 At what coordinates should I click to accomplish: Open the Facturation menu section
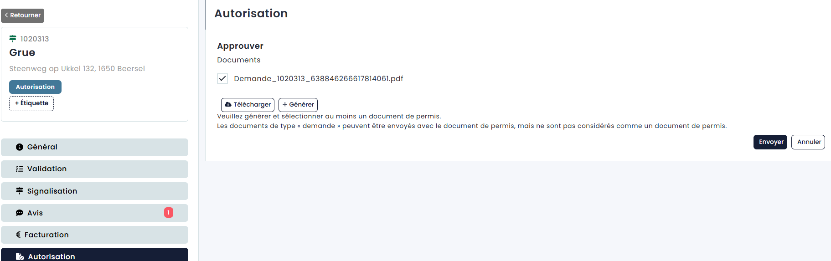(x=94, y=235)
